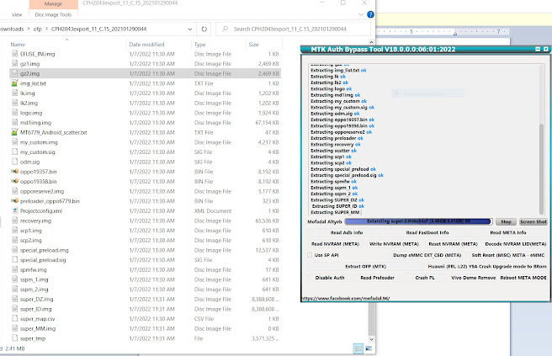Click the search magnifier icon in Explorer
Image resolution: width=552 pixels, height=356 pixels.
click(225, 29)
